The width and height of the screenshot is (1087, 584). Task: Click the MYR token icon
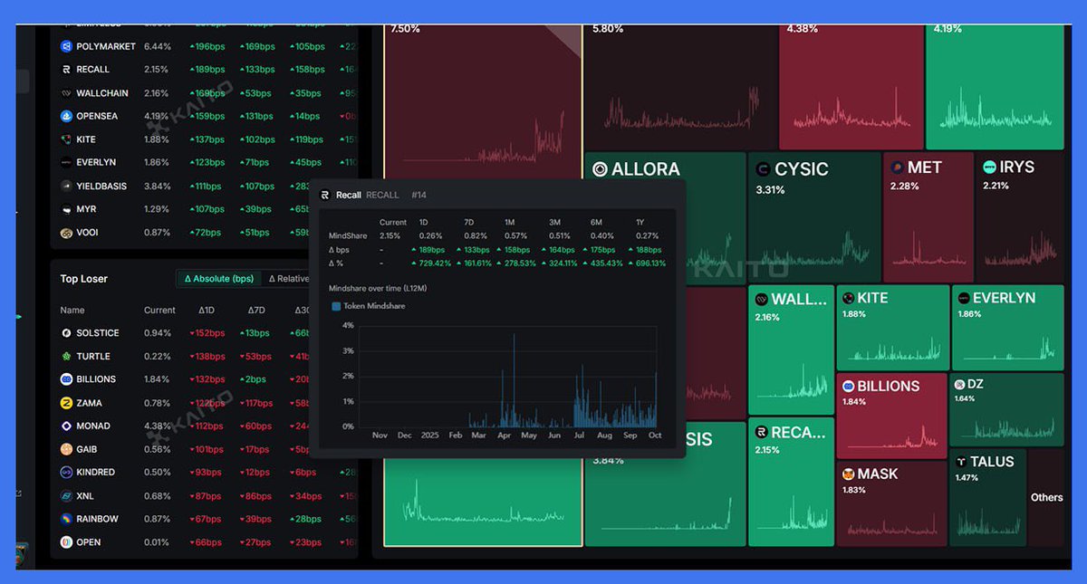coord(66,209)
